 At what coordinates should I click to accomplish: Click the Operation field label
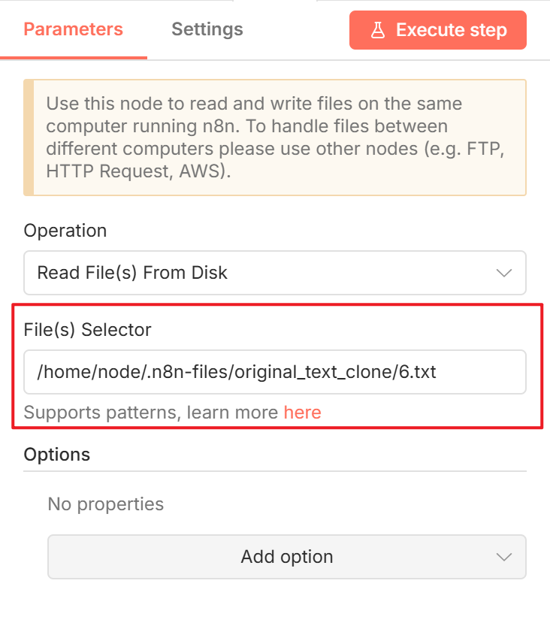click(65, 231)
